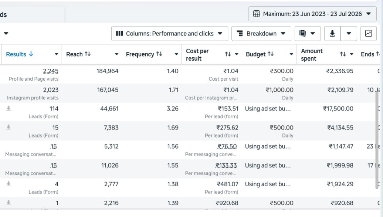Image resolution: width=383 pixels, height=217 pixels.
Task: Click budget value ₹300.00
Action: pos(282,71)
